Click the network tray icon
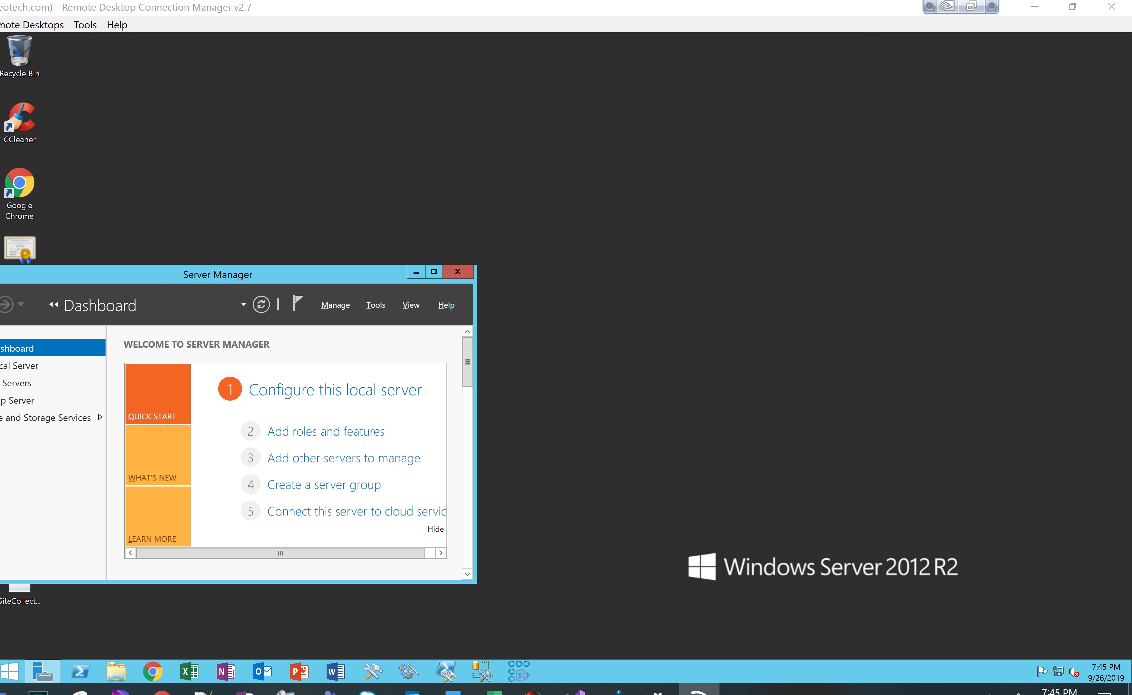 1058,672
